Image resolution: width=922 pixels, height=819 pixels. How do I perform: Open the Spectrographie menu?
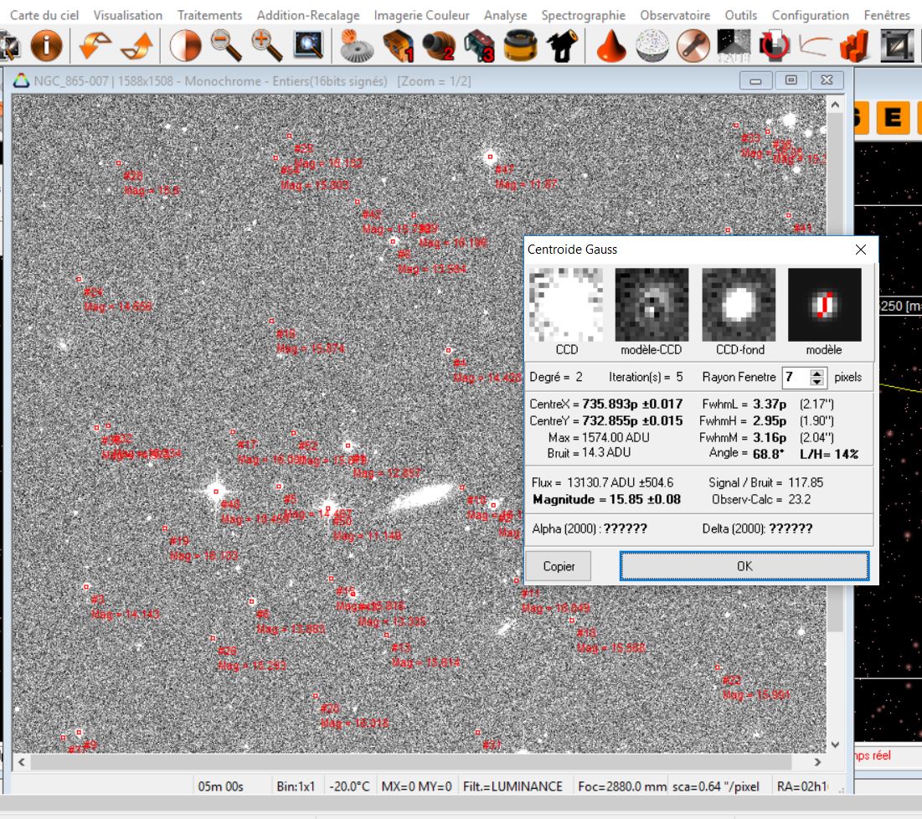pyautogui.click(x=583, y=14)
